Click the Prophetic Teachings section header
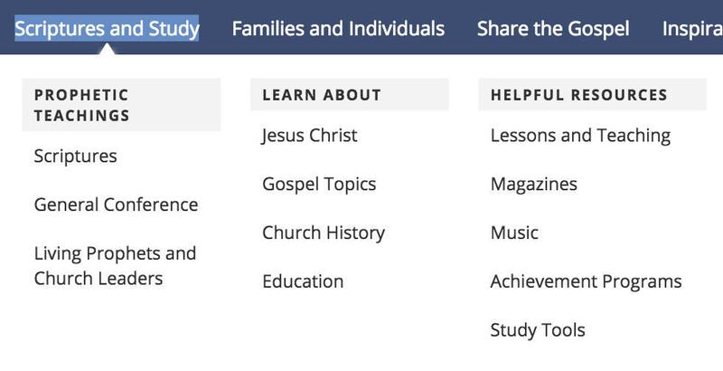This screenshot has width=723, height=371. 121,105
